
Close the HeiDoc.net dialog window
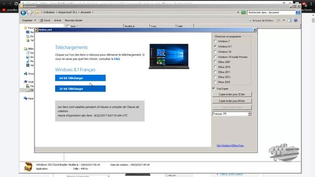click(x=255, y=29)
